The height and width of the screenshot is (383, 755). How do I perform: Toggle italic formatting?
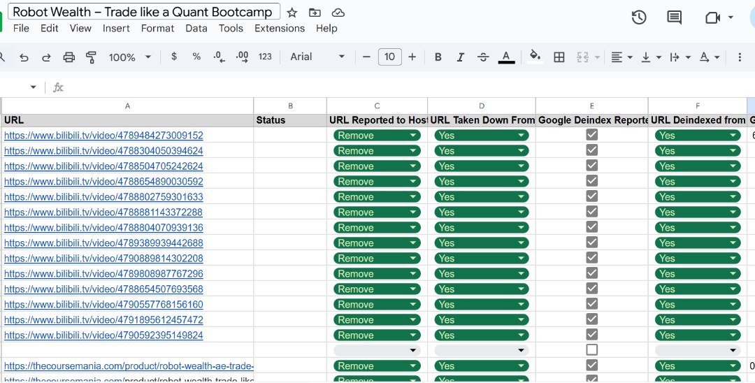click(x=460, y=57)
